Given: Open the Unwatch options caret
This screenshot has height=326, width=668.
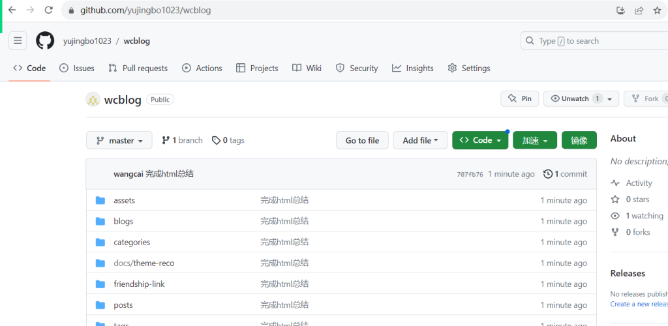Looking at the screenshot, I should tap(610, 98).
